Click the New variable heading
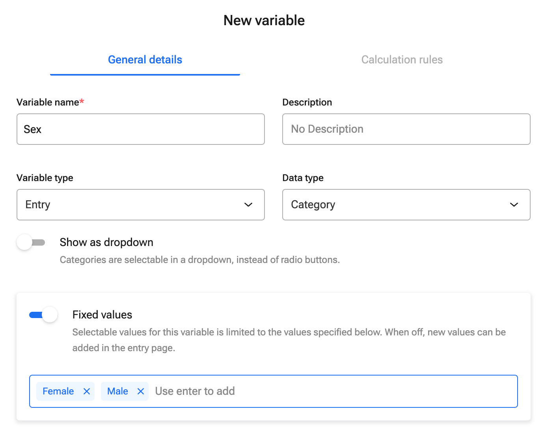Screen dimensions: 544x433 coord(264,20)
